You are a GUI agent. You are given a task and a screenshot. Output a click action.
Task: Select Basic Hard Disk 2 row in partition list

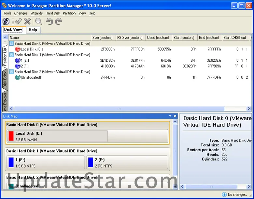(x=130, y=72)
